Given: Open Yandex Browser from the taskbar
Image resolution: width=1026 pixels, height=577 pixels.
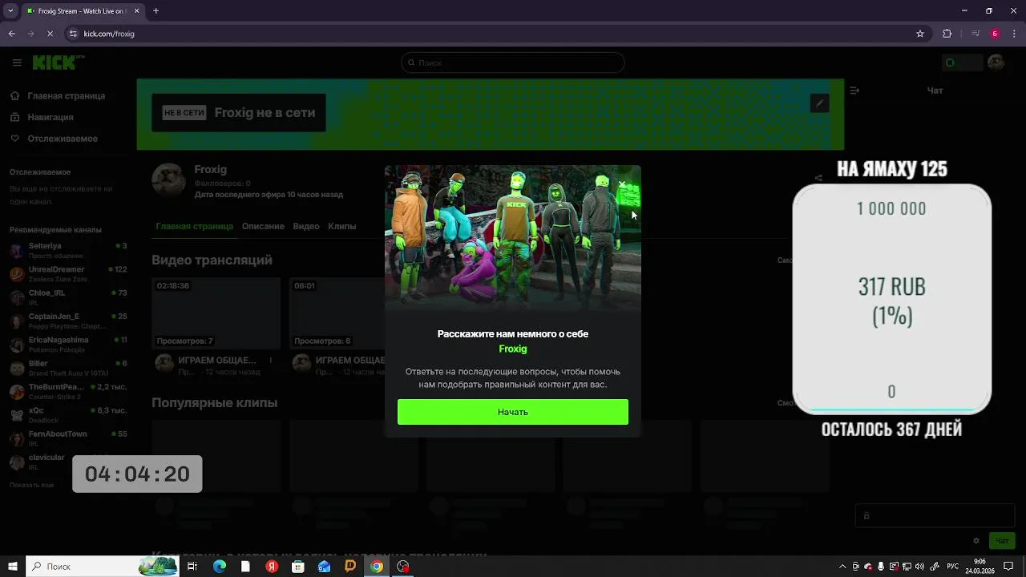Looking at the screenshot, I should pyautogui.click(x=272, y=567).
